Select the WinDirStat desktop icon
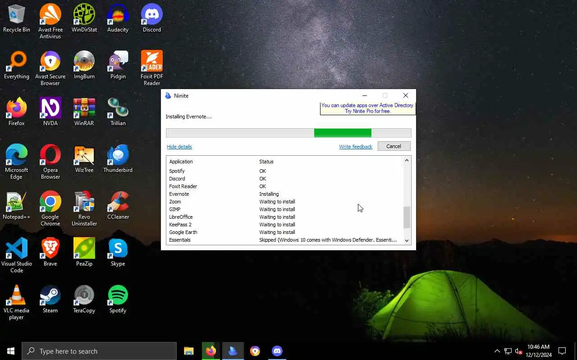Image resolution: width=577 pixels, height=360 pixels. click(84, 18)
